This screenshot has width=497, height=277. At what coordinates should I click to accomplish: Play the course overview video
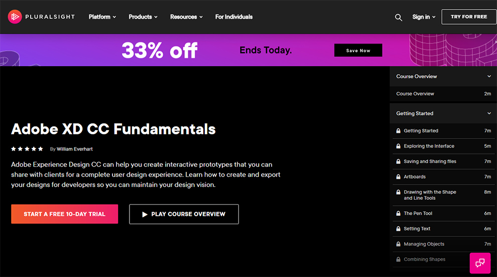[x=184, y=214]
